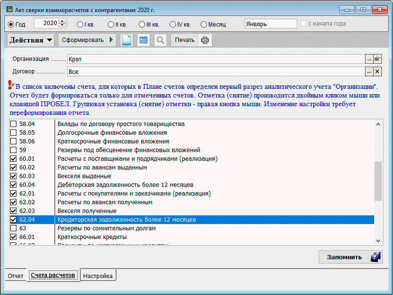
Task: Uncheck account 62.01 checkbox
Action: point(13,194)
